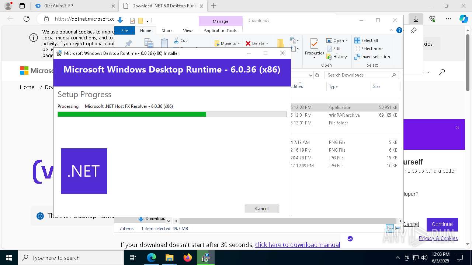Open the Edge downloads icon

(416, 19)
